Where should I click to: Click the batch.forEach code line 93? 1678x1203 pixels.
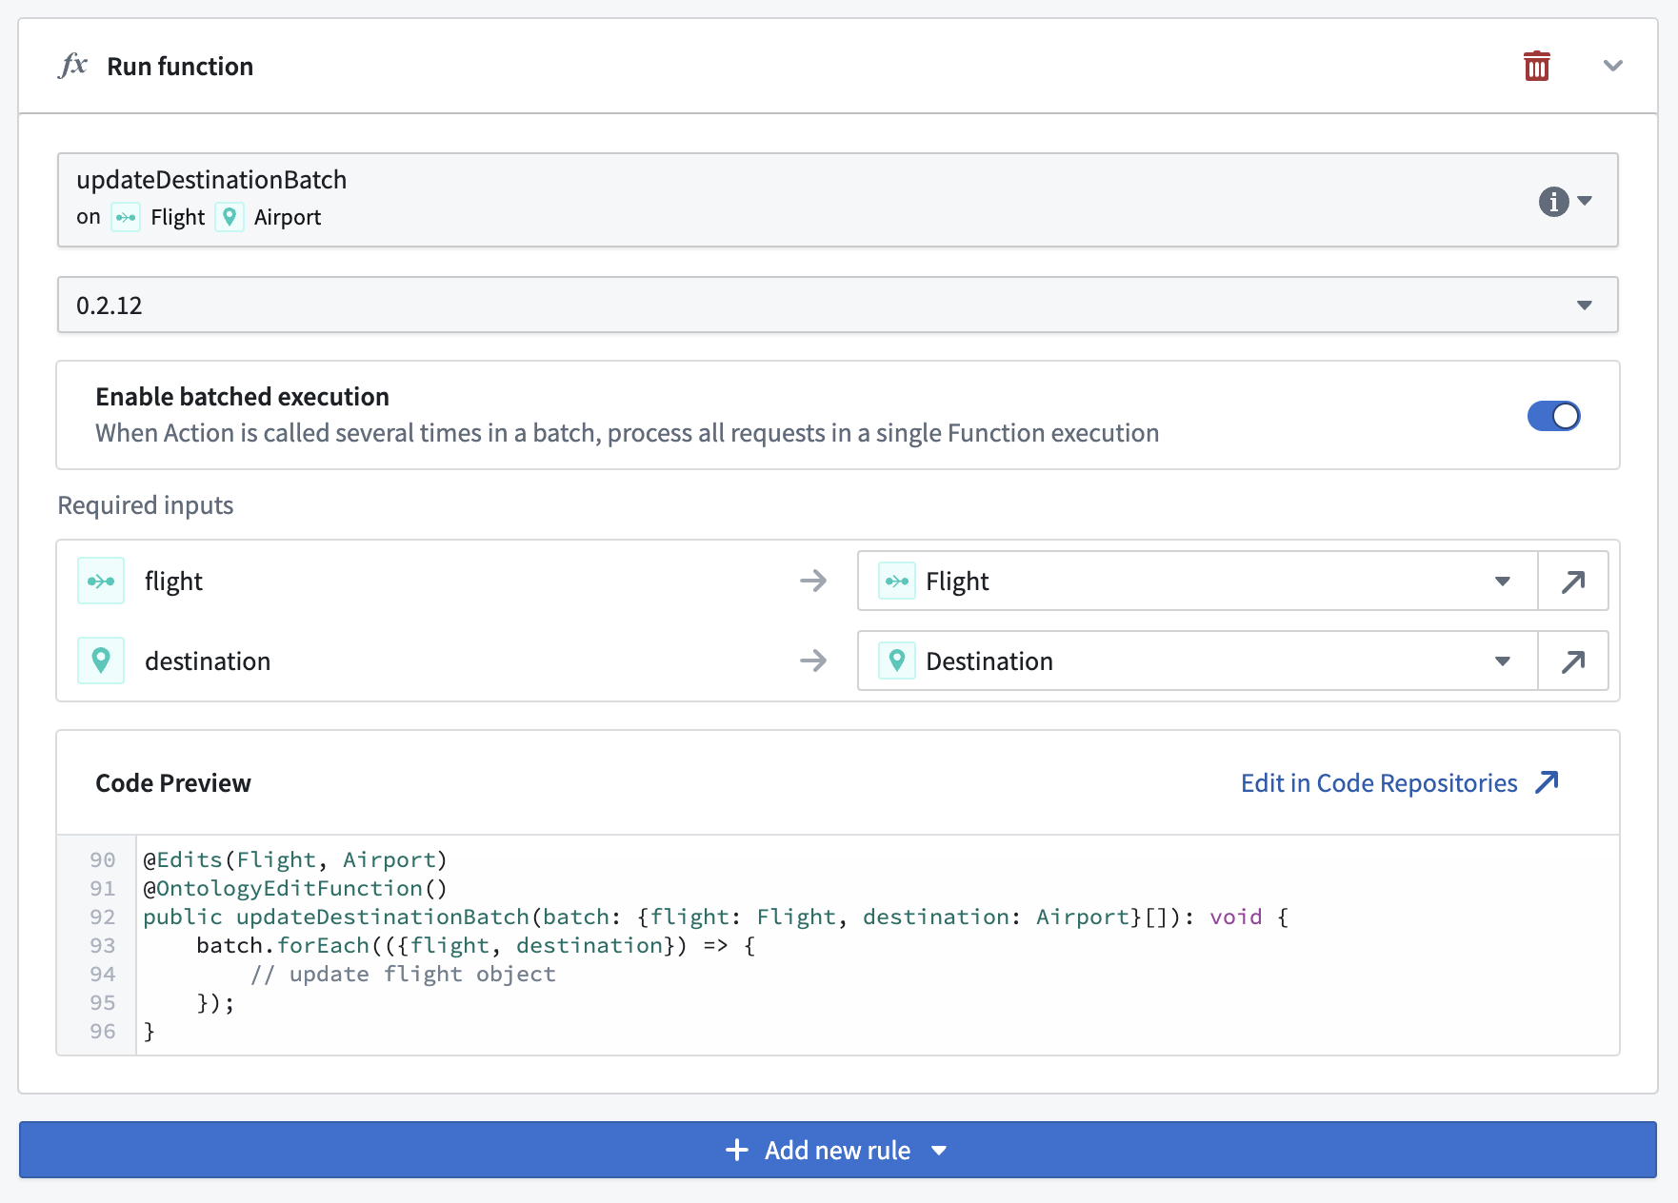tap(476, 945)
